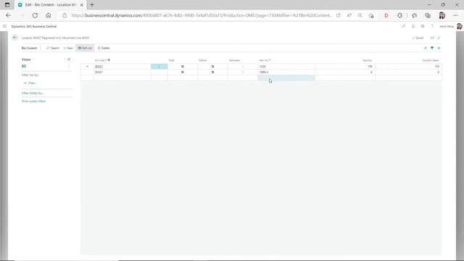Click red D extension icon
The height and width of the screenshot is (261, 464).
pos(386,15)
